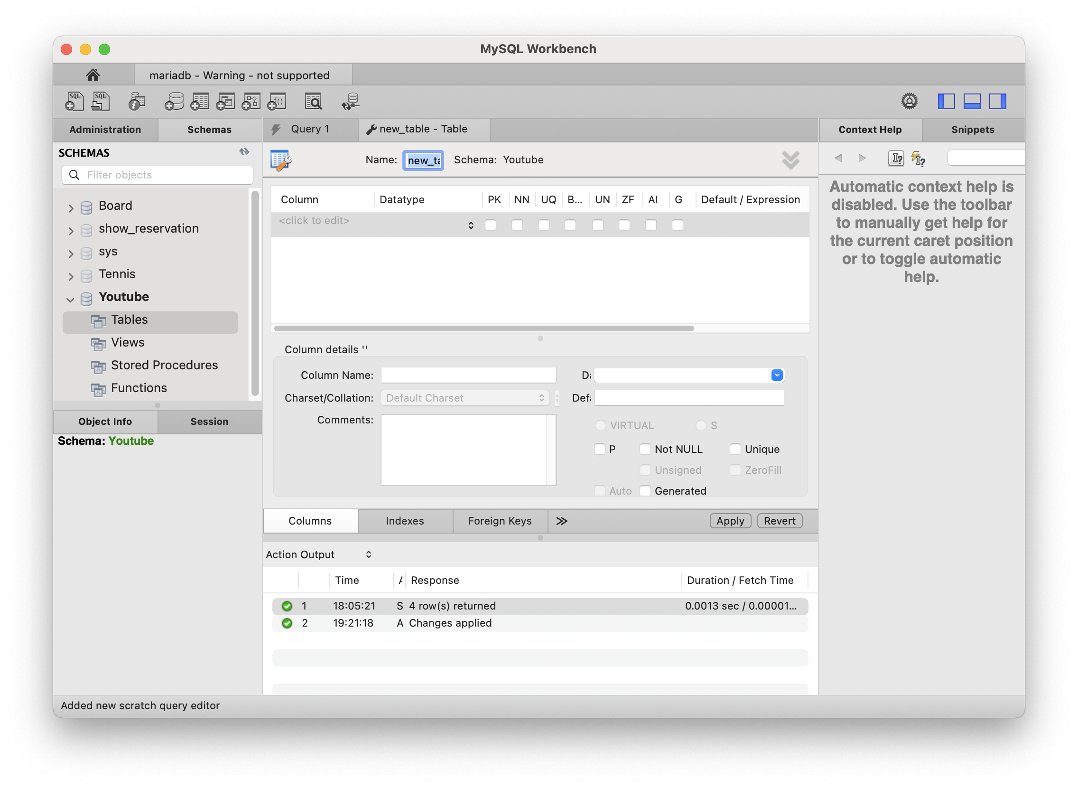This screenshot has height=788, width=1078.
Task: Focus the Filter objects search field
Action: coord(158,175)
